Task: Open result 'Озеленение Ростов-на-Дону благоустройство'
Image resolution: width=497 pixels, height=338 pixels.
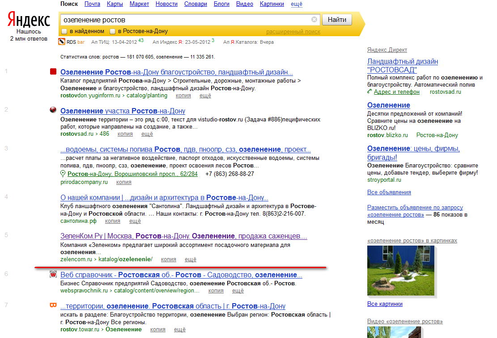Action: click(x=177, y=72)
